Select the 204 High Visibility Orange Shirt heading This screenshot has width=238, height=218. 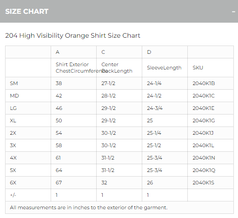[73, 35]
